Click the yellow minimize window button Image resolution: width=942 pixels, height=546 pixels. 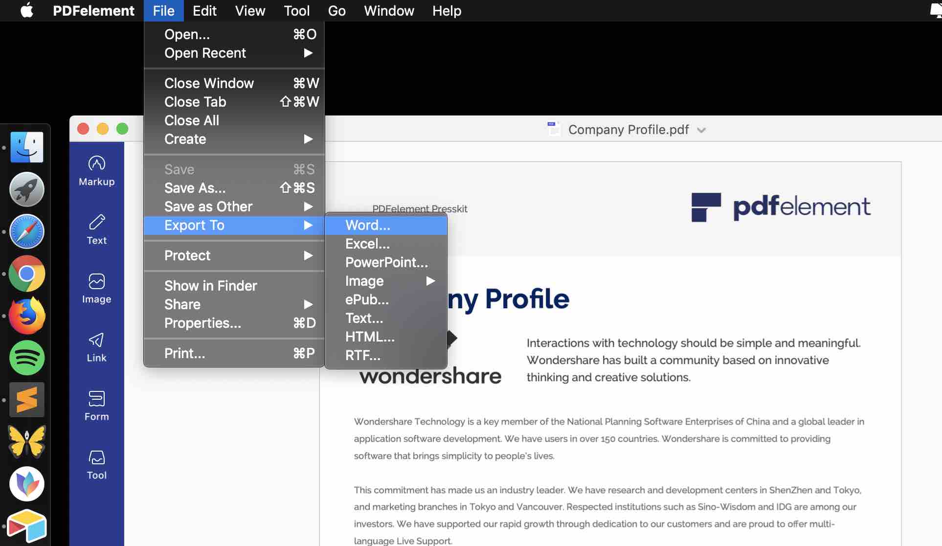103,129
